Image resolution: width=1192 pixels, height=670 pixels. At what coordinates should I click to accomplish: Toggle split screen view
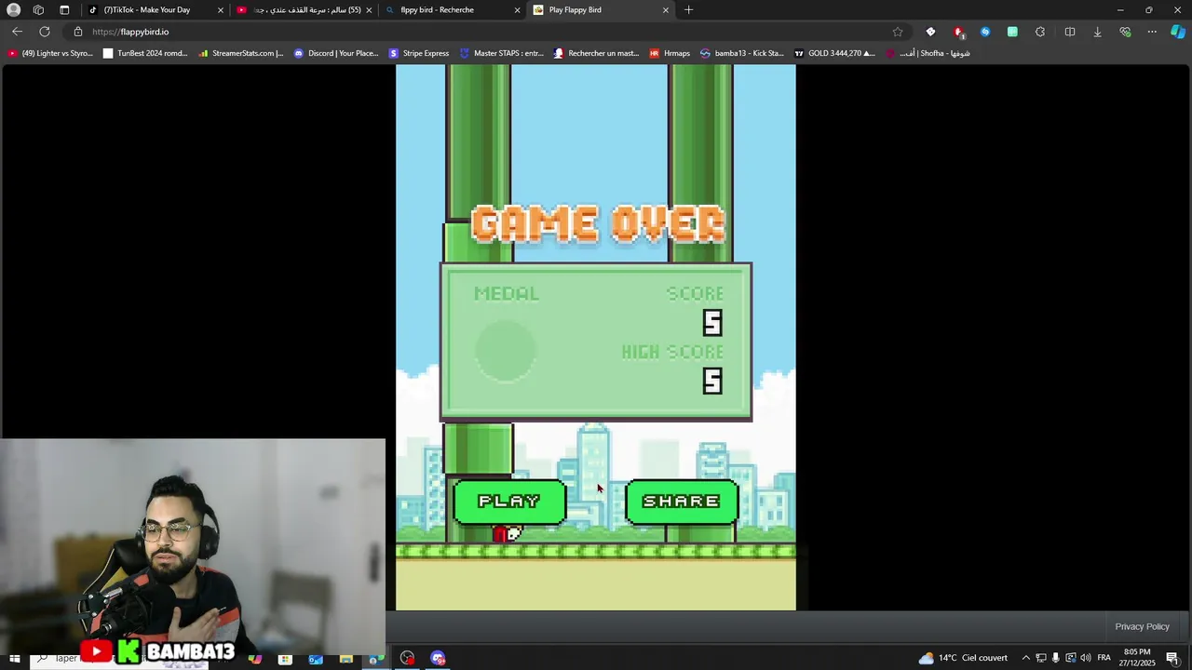(x=1069, y=32)
